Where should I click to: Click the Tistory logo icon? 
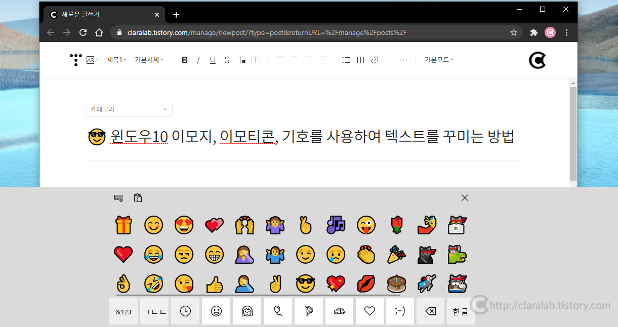click(x=75, y=60)
